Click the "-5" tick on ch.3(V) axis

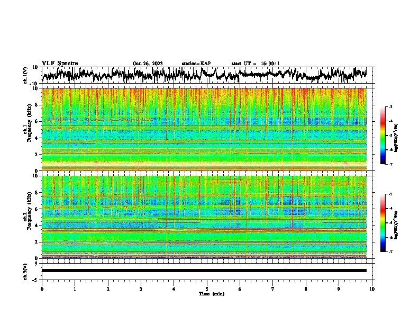click(36, 280)
